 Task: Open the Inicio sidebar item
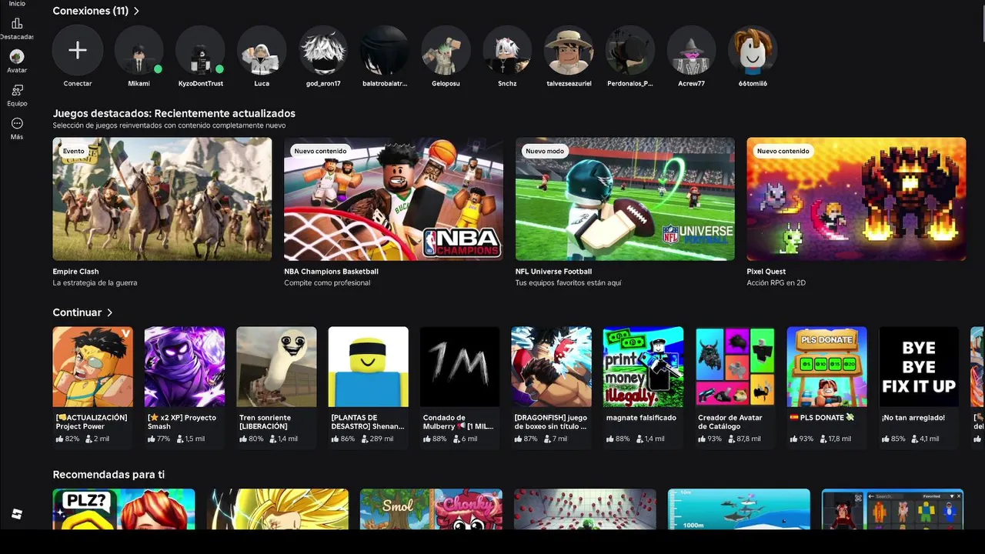point(17,4)
